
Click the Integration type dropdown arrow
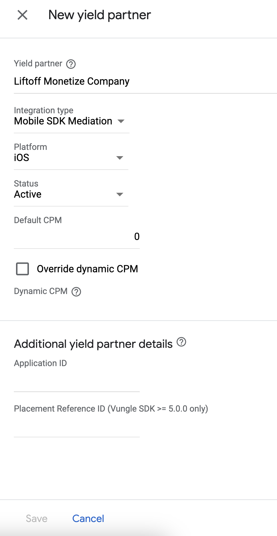click(121, 121)
